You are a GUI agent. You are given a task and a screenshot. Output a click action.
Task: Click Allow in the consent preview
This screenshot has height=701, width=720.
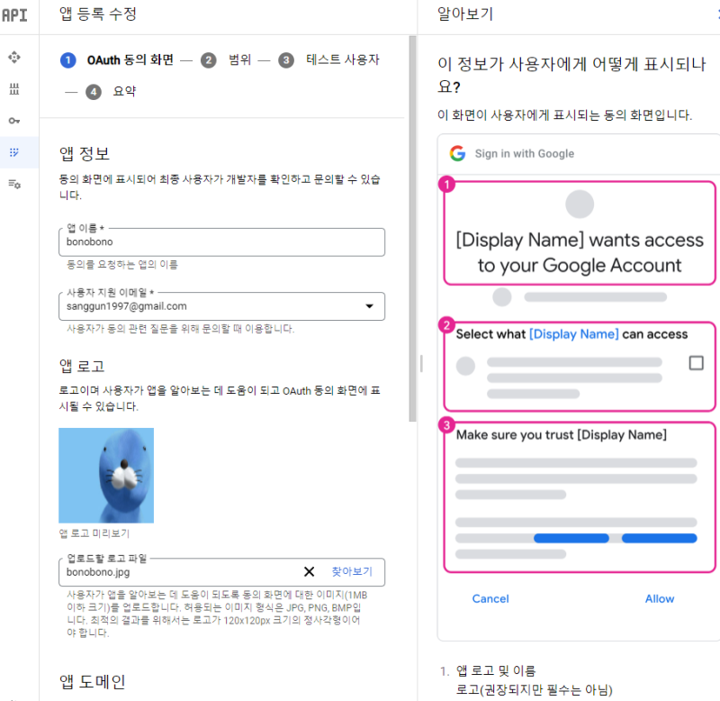pyautogui.click(x=660, y=598)
